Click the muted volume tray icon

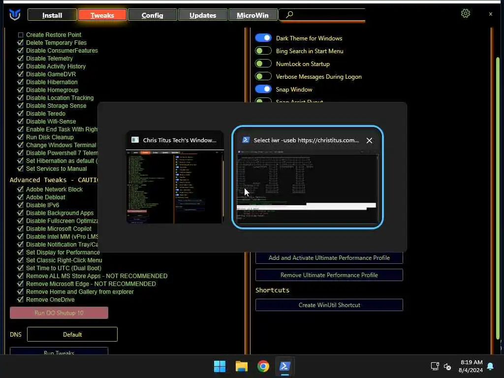click(447, 366)
